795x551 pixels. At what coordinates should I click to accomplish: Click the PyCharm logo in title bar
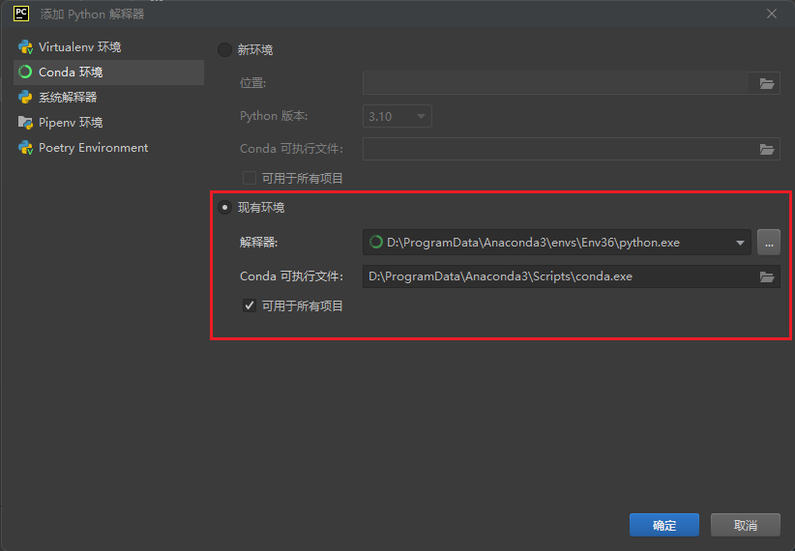[21, 14]
